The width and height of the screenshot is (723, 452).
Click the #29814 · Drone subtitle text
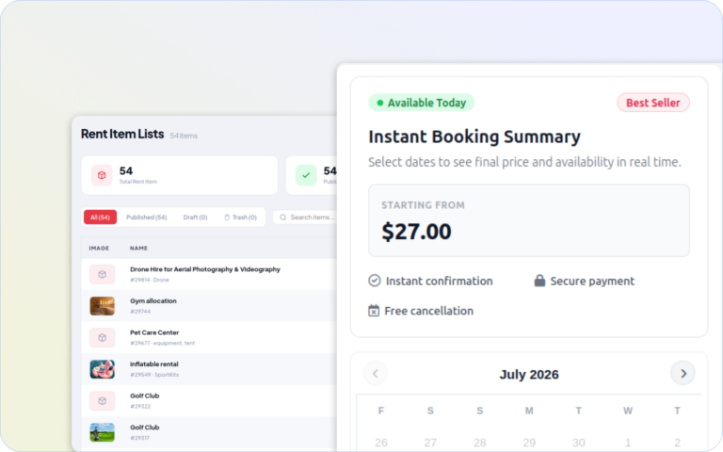150,280
